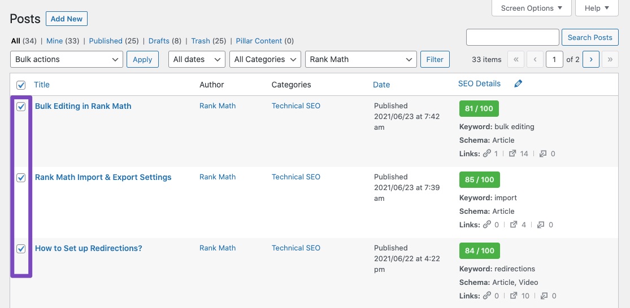630x308 pixels.
Task: Open How to Set up Redirections post
Action: [x=88, y=248]
